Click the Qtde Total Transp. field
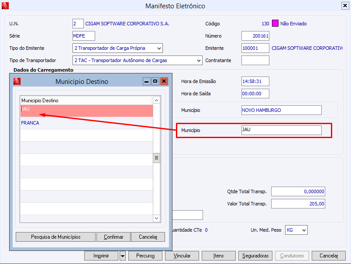 [x=298, y=191]
